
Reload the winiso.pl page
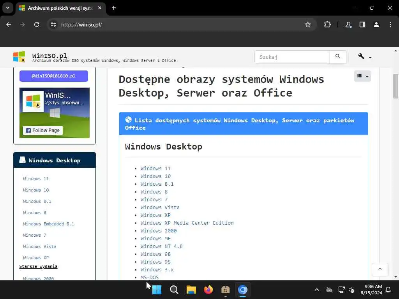pos(37,25)
